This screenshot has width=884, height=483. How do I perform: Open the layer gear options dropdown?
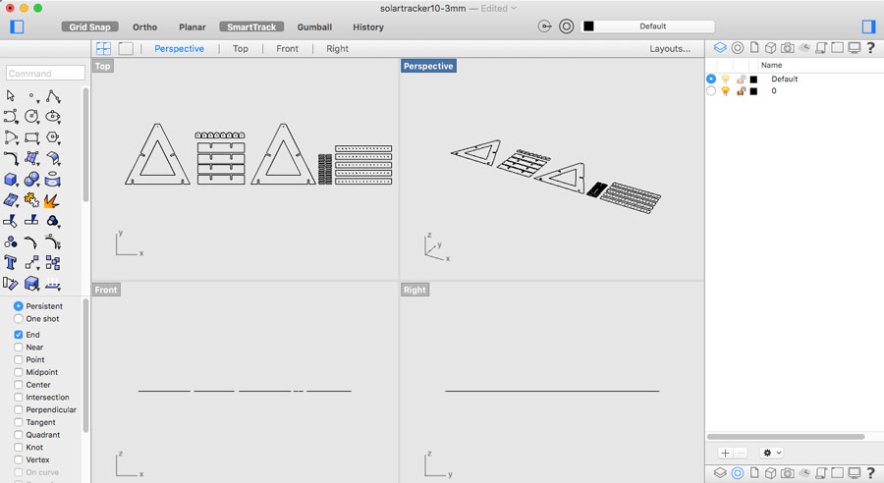(772, 453)
